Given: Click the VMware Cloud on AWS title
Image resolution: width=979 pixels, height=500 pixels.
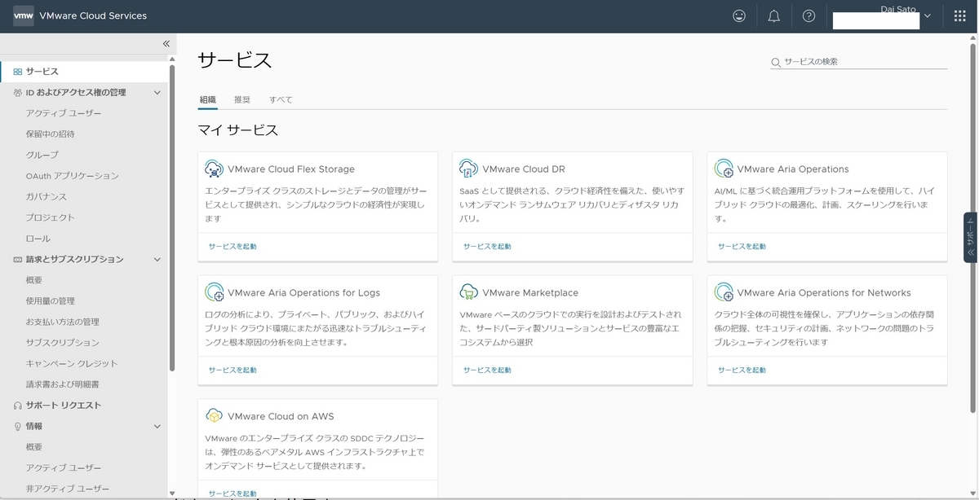Looking at the screenshot, I should pyautogui.click(x=281, y=416).
